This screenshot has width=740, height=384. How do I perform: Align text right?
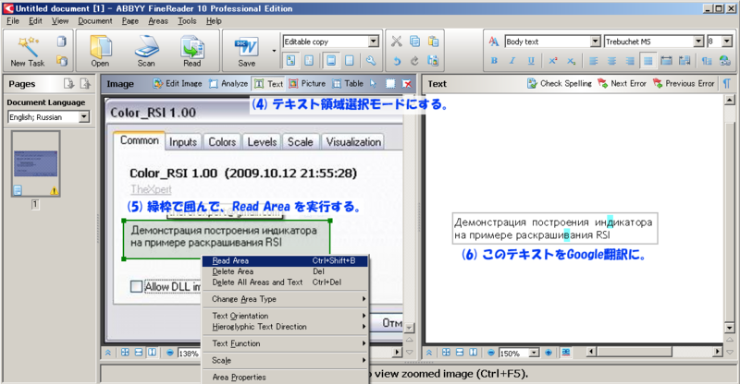[x=630, y=61]
